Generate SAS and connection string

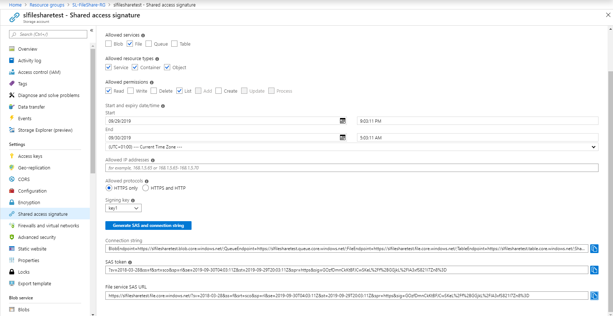pyautogui.click(x=148, y=226)
